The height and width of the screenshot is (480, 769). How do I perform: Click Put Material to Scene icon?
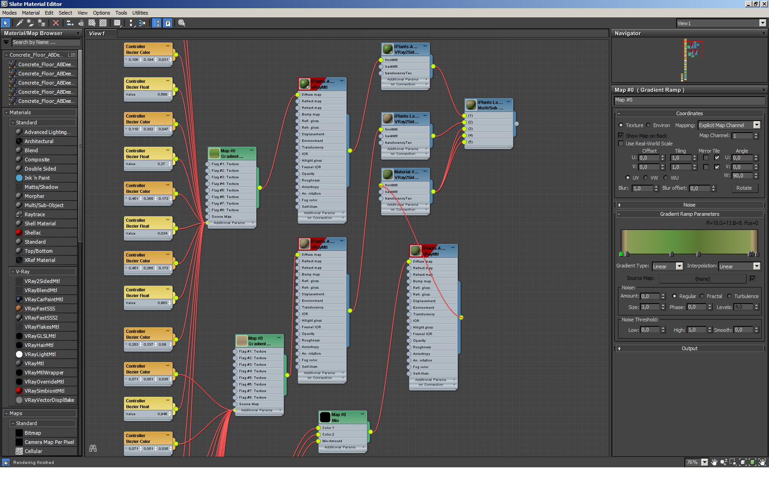click(31, 23)
